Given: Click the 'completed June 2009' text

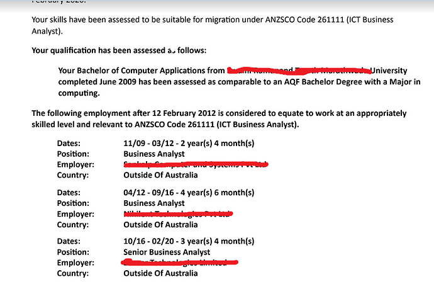Looking at the screenshot, I should pos(97,82).
